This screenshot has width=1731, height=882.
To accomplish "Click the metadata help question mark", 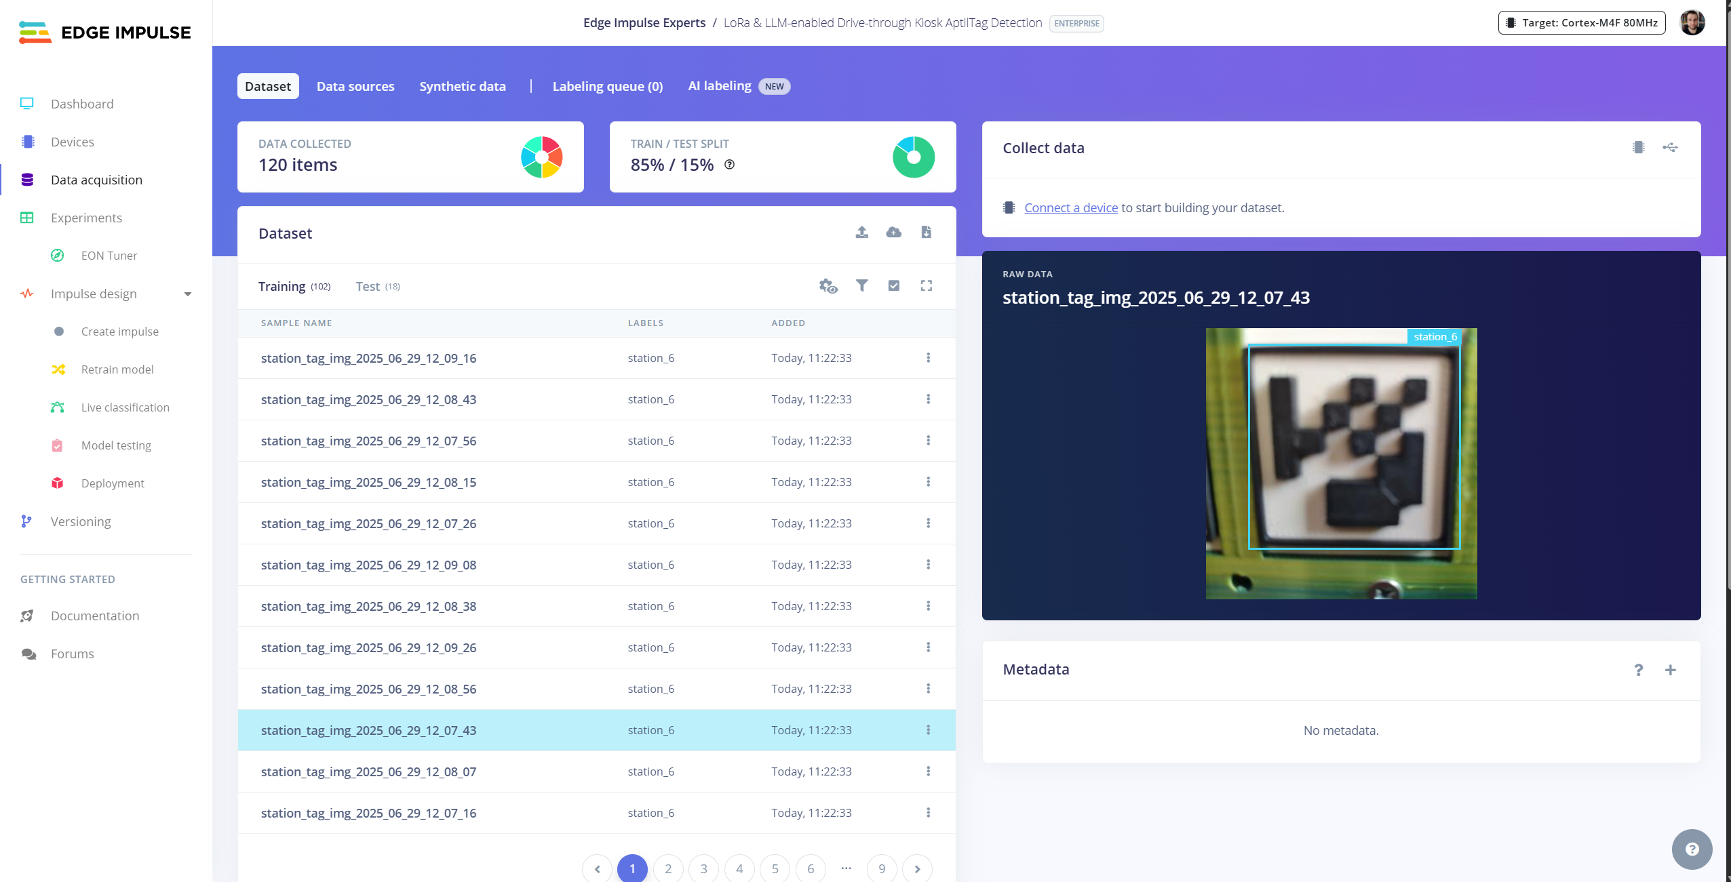I will click(1638, 670).
